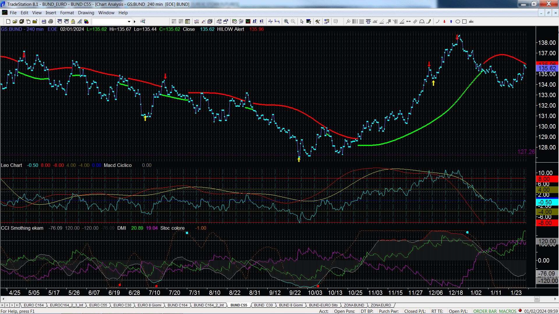Click the New document toolbar icon
The width and height of the screenshot is (559, 314).
pyautogui.click(x=8, y=22)
